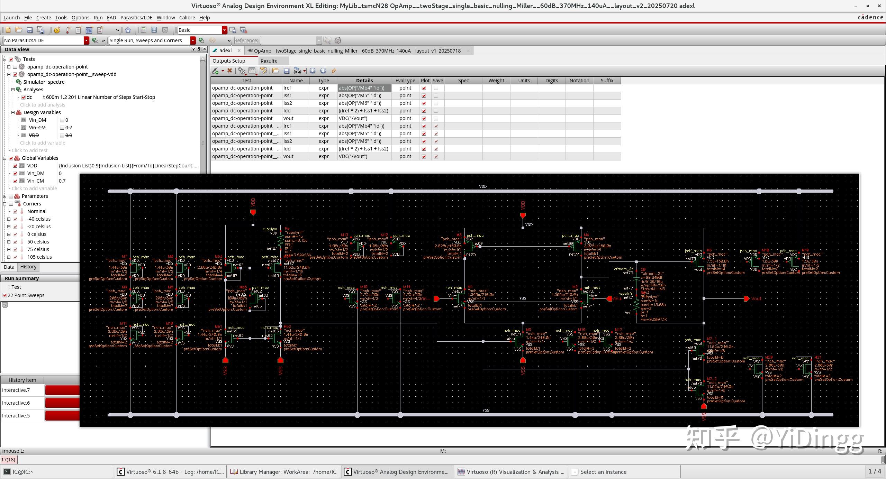Toggle Save checkbox for first Iref row

(x=436, y=88)
